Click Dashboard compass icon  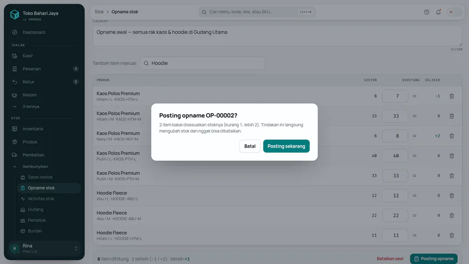point(15,32)
